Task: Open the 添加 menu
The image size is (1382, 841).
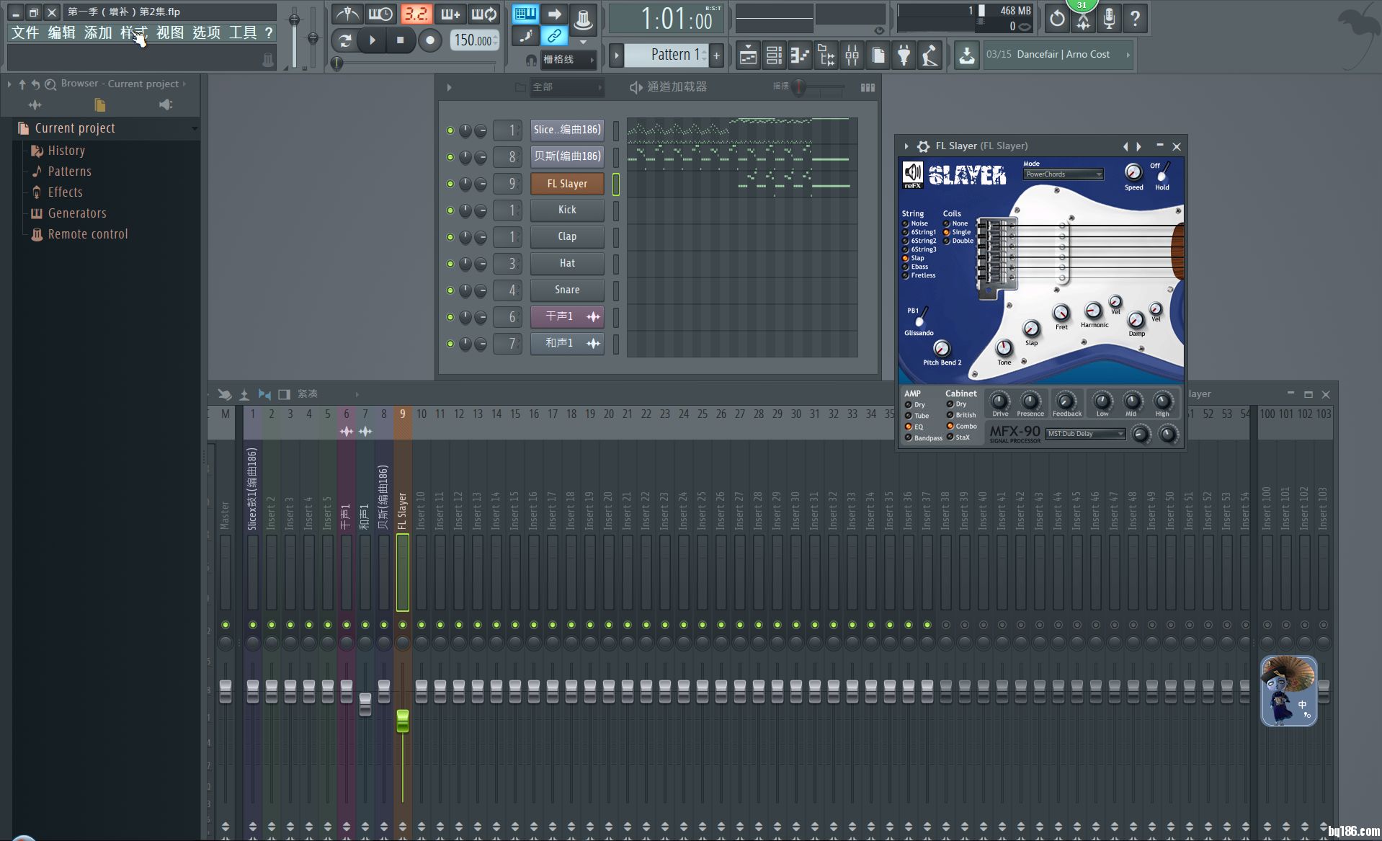Action: [98, 32]
